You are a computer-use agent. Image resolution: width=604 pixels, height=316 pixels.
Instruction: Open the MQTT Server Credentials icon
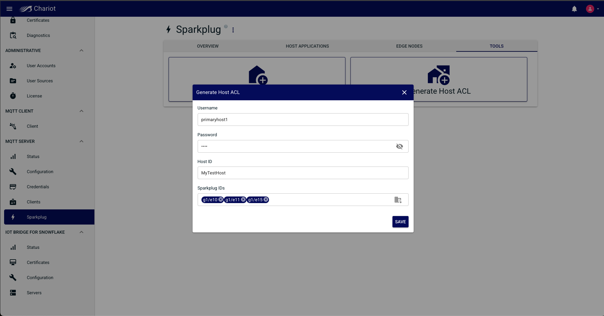13,187
